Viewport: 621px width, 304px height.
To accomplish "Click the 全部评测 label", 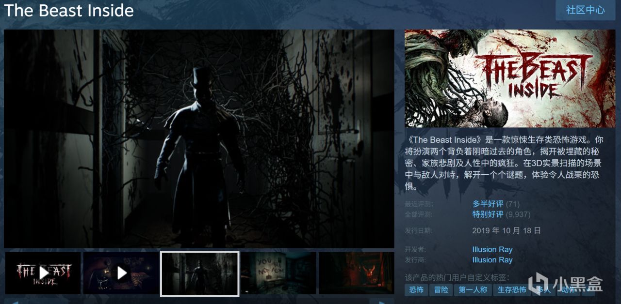I will point(419,214).
